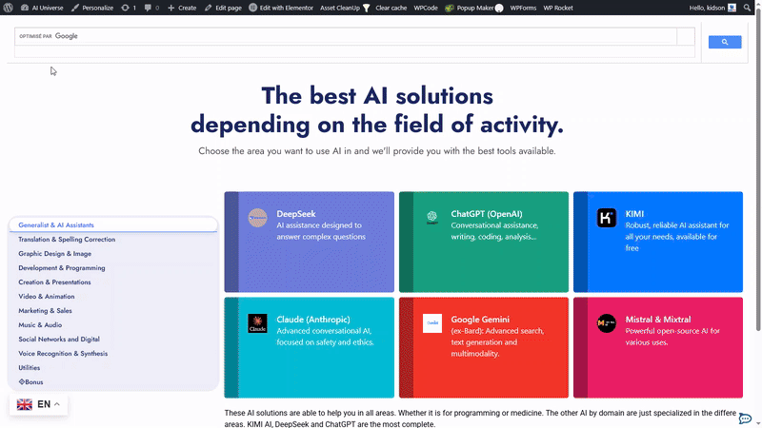The image size is (762, 428).
Task: Open the chat bubble widget
Action: coord(745,418)
